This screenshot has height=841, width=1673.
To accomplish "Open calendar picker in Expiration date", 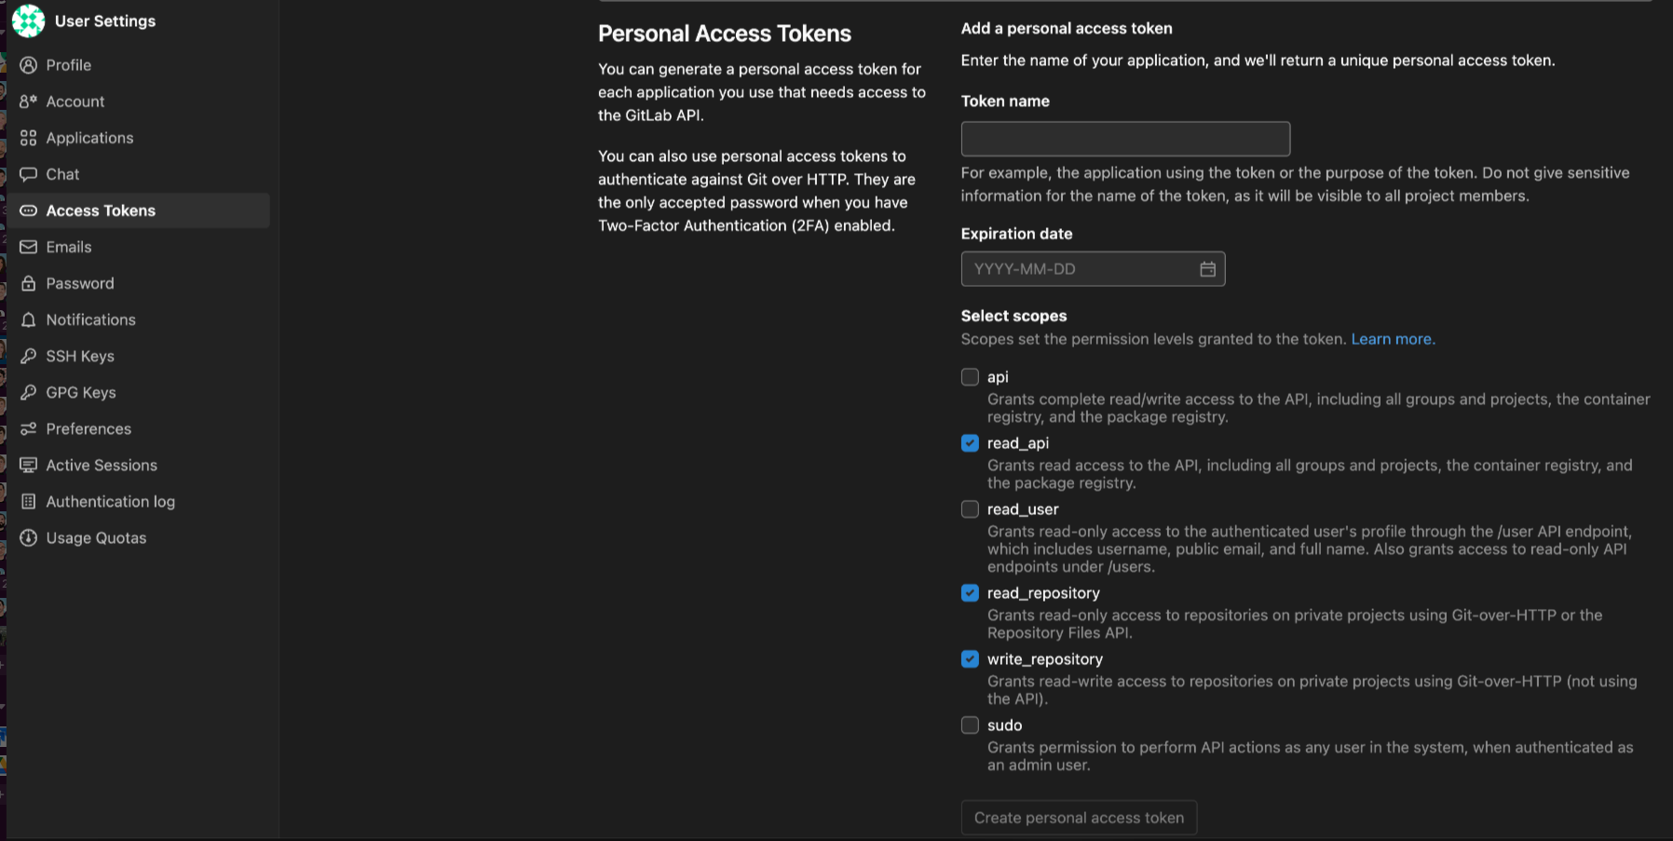I will click(1207, 269).
